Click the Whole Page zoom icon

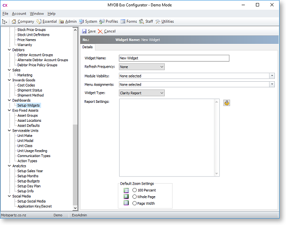pos(126,197)
